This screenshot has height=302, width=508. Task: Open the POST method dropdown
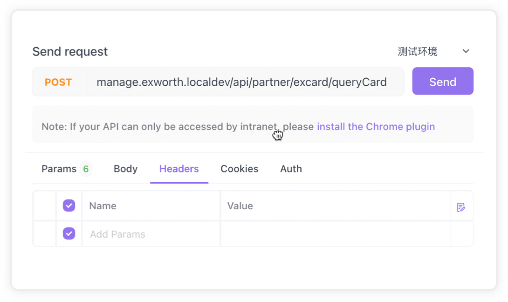pos(58,82)
